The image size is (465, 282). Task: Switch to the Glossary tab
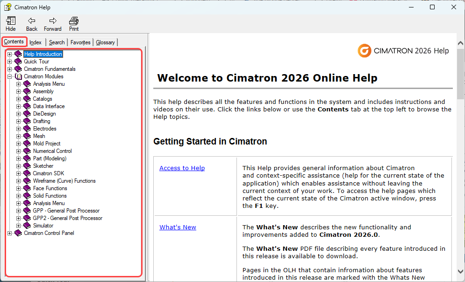pyautogui.click(x=105, y=42)
